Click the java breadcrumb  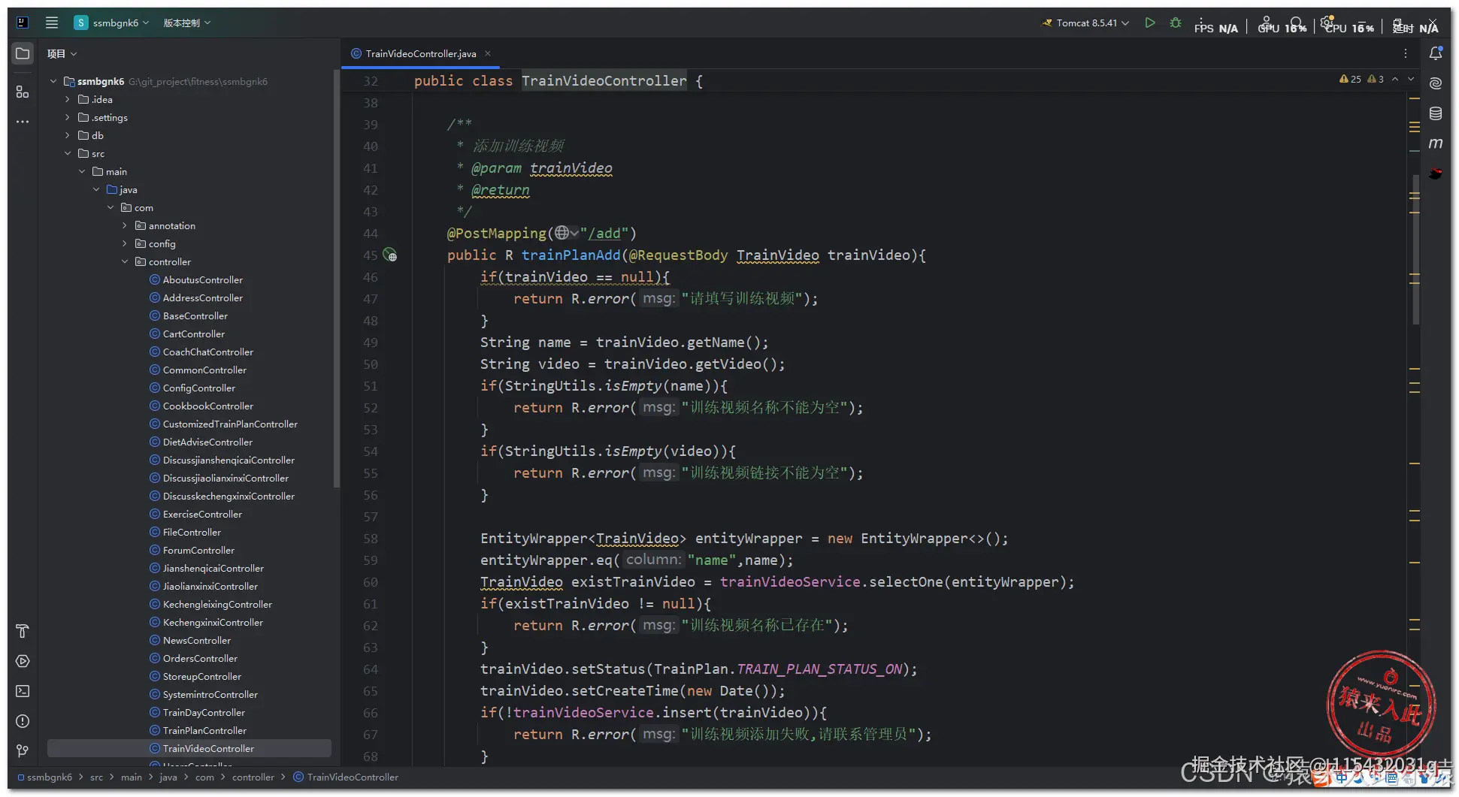pos(168,777)
